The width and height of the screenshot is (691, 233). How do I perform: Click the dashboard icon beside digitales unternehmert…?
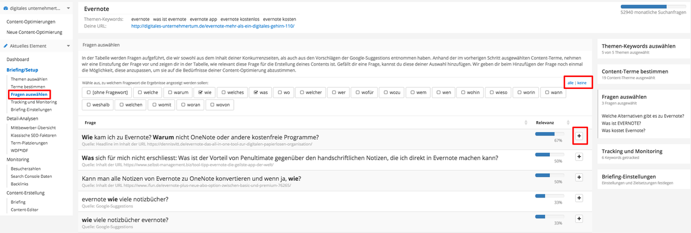6,9
